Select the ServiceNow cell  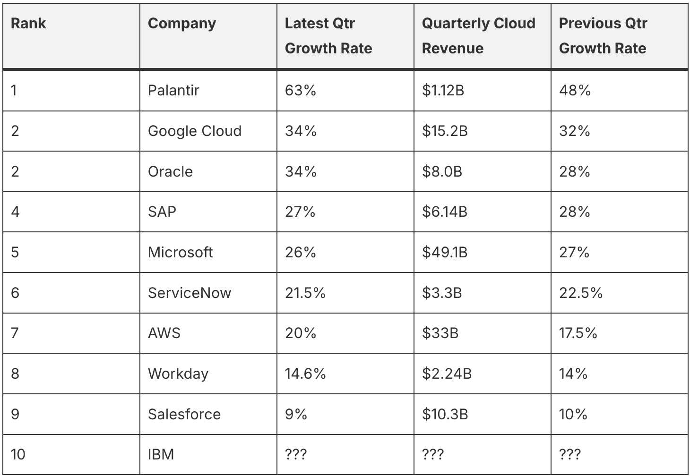[x=190, y=293]
